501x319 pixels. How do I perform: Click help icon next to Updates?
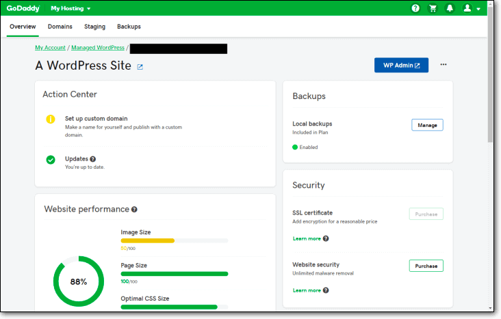(x=92, y=159)
